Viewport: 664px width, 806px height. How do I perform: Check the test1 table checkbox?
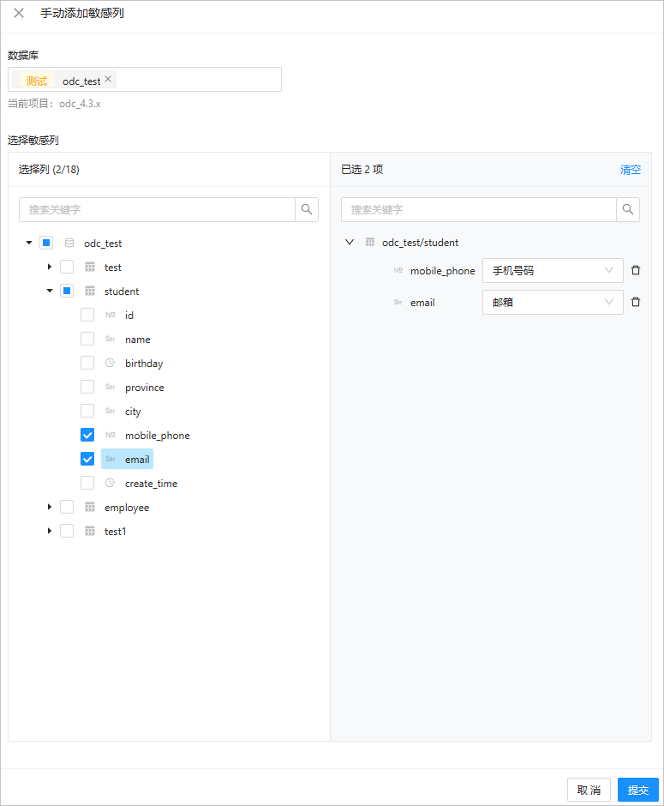(67, 531)
